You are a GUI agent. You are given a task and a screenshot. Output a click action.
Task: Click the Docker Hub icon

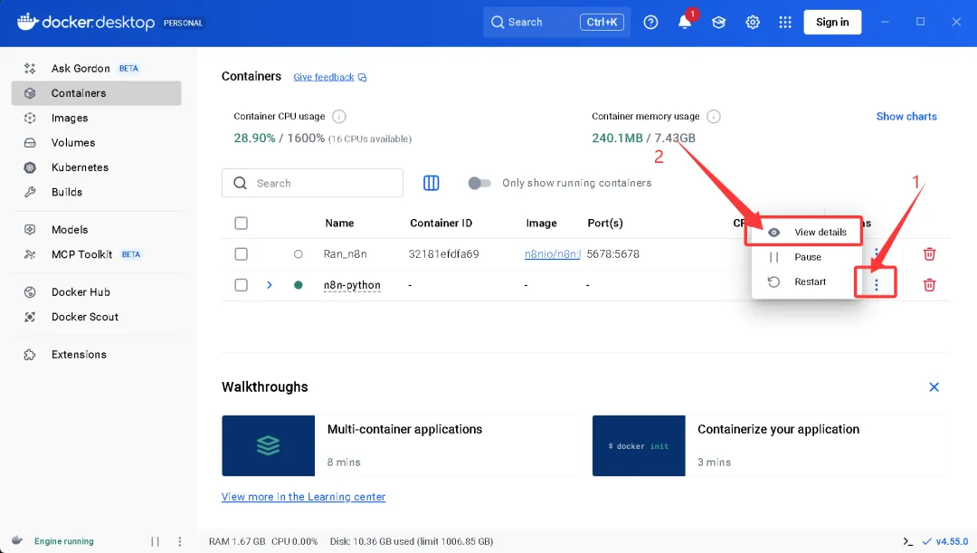30,291
